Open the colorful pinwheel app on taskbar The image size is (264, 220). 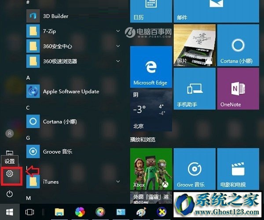pos(80,212)
